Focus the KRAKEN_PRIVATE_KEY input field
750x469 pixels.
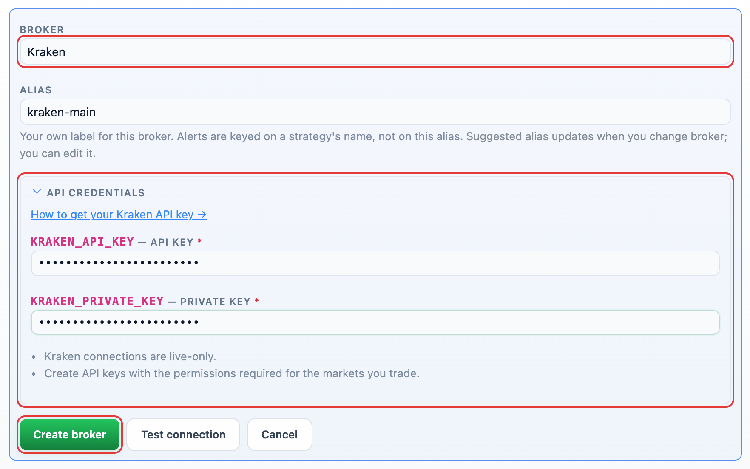pos(375,322)
